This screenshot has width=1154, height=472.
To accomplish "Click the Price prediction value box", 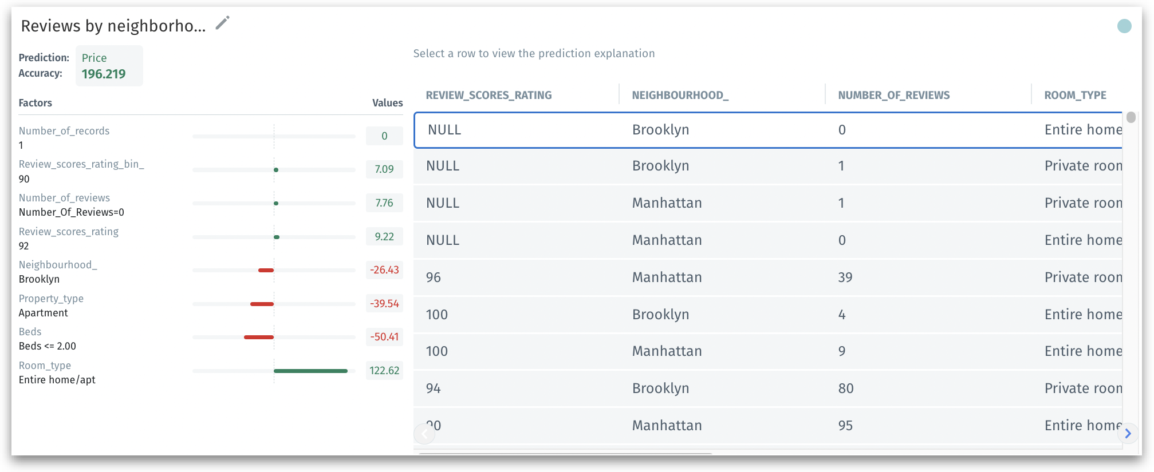I will 109,66.
